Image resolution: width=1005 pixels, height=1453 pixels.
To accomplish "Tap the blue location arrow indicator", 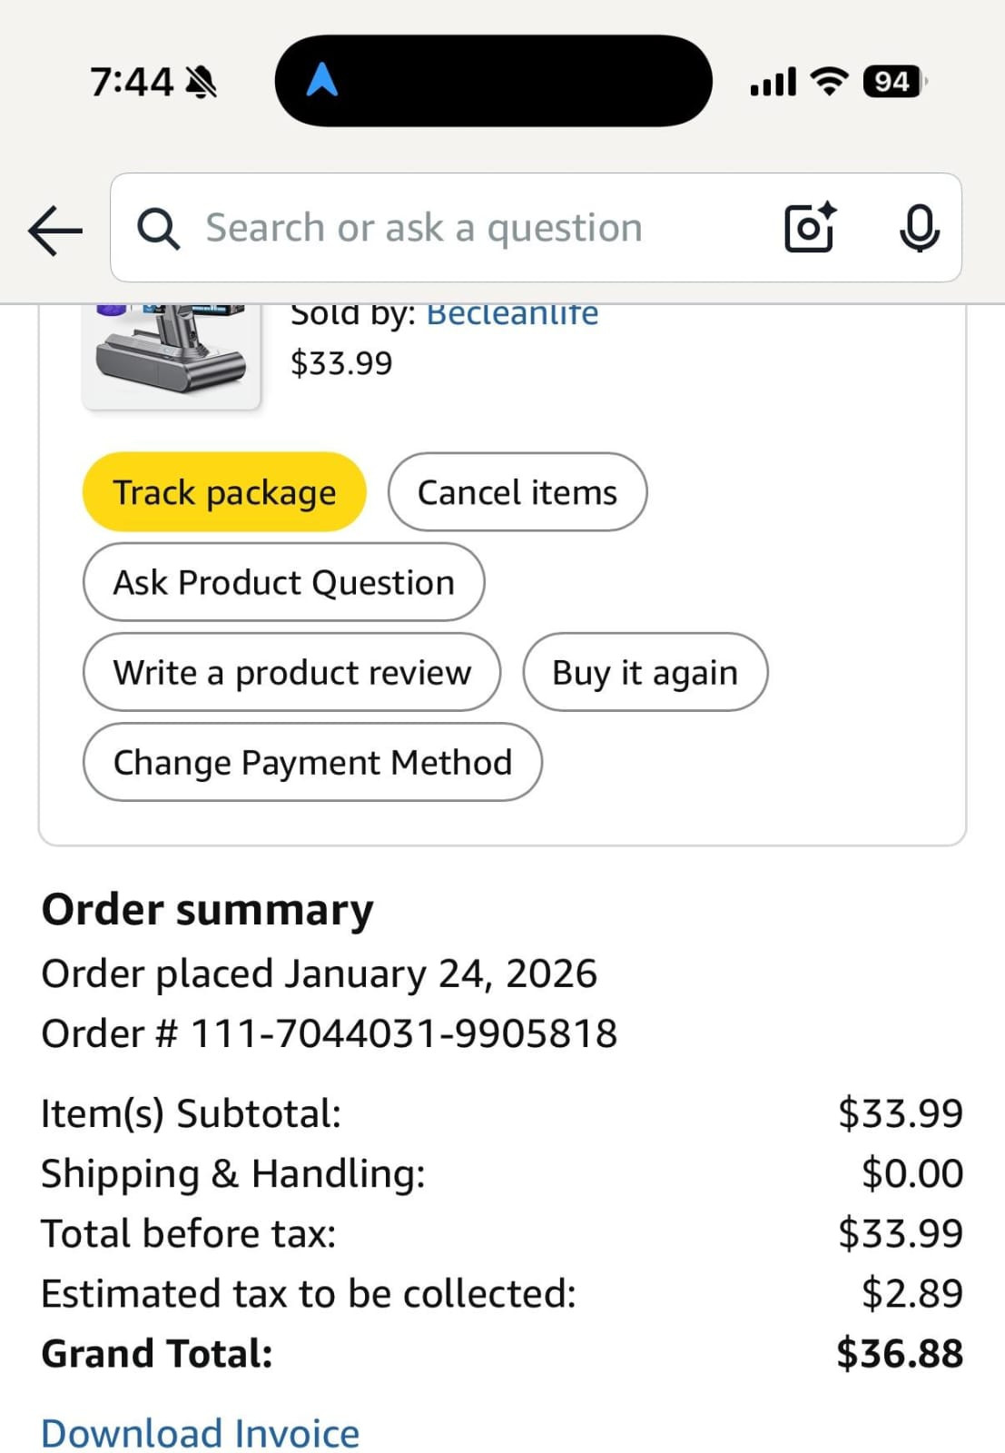I will 322,80.
